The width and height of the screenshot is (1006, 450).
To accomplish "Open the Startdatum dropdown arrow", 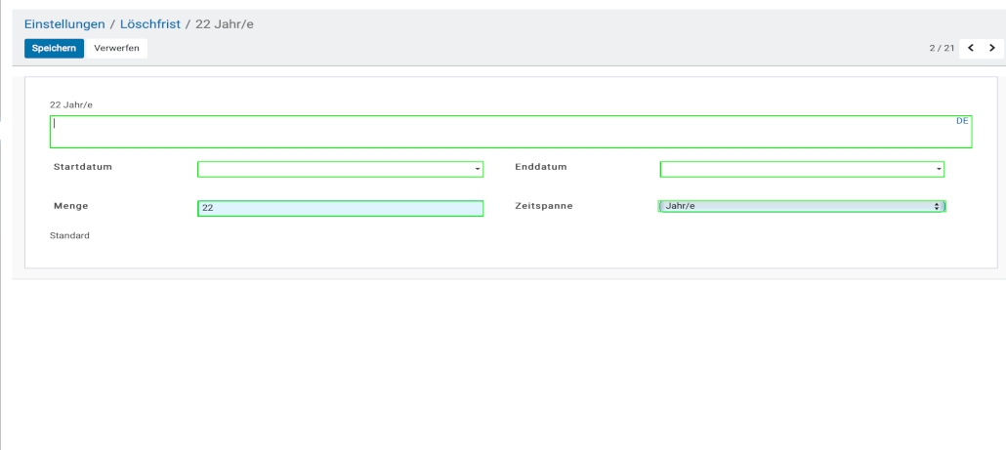I will [478, 170].
